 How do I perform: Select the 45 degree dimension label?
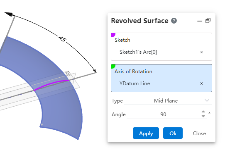(62, 39)
